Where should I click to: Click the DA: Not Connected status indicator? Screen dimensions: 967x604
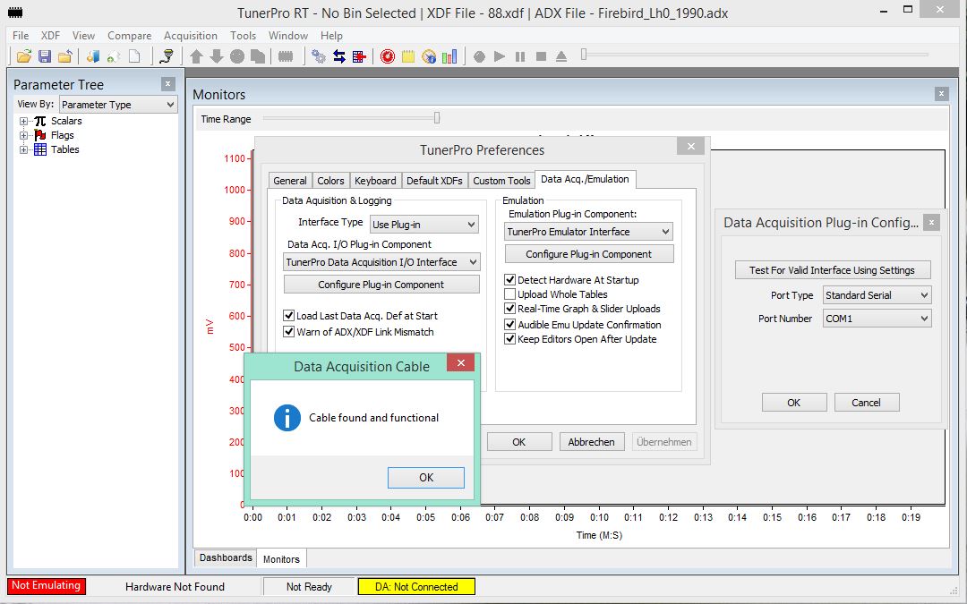pyautogui.click(x=416, y=587)
